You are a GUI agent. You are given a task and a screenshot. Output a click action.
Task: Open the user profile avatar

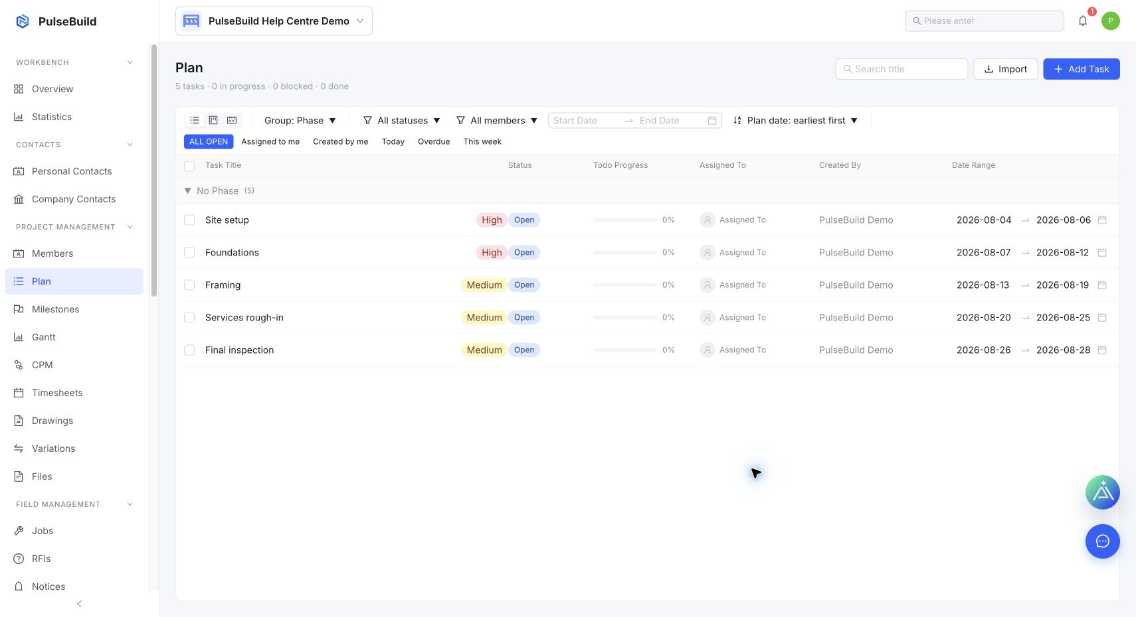pos(1111,21)
